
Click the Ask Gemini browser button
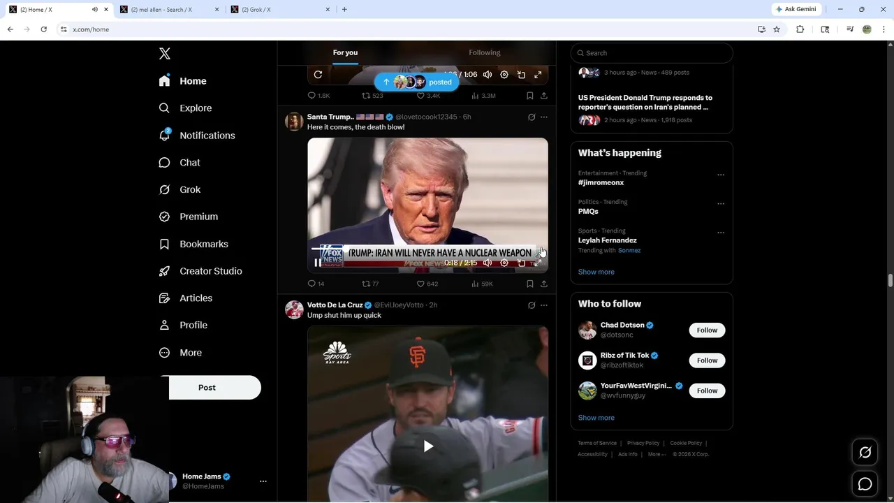[x=797, y=9]
